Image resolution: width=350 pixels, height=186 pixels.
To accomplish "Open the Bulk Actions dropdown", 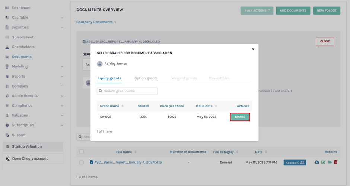I will pyautogui.click(x=257, y=10).
